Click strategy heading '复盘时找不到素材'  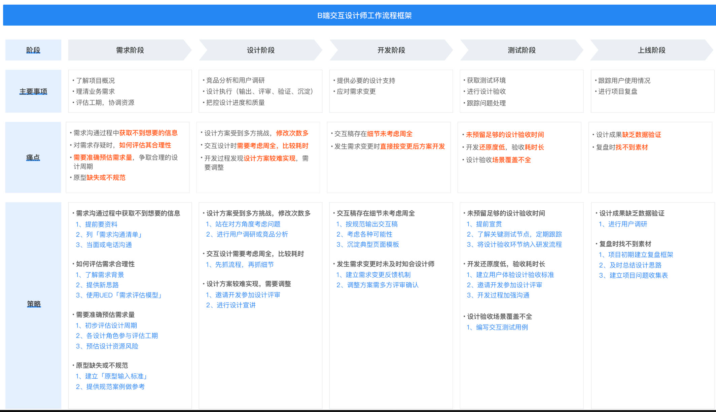pos(625,244)
